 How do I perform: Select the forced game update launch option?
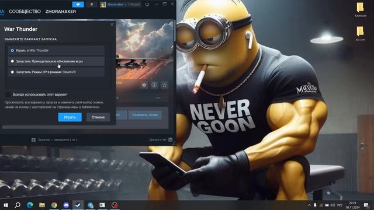pos(56,61)
